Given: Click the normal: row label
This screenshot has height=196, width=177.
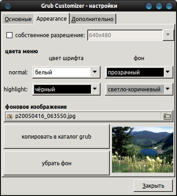Looking at the screenshot, I should pos(18,72).
